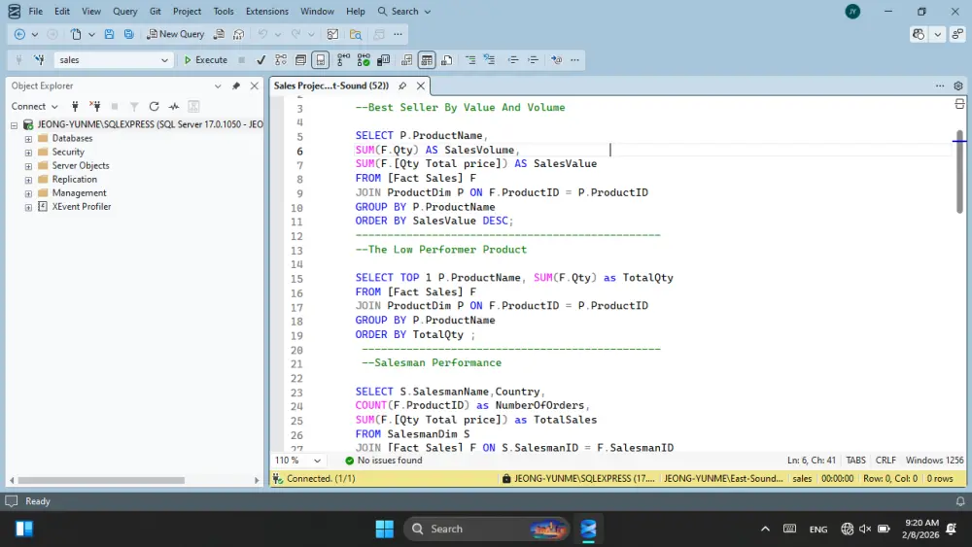Click the Copilot icon at top right
The width and height of the screenshot is (972, 547).
pos(919,35)
